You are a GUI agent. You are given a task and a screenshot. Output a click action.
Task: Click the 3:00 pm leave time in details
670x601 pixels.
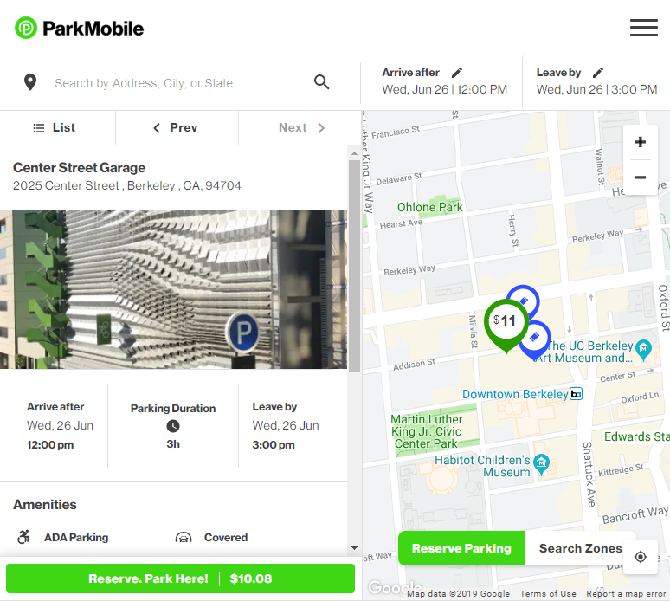[x=274, y=445]
